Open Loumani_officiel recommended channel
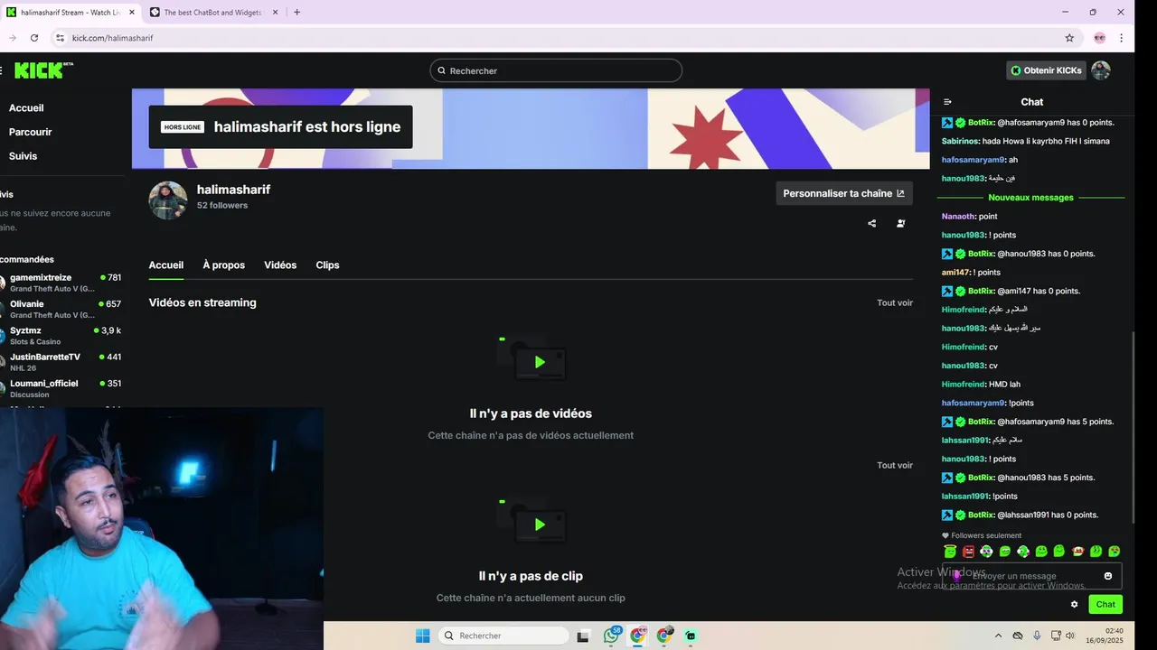 pyautogui.click(x=61, y=388)
